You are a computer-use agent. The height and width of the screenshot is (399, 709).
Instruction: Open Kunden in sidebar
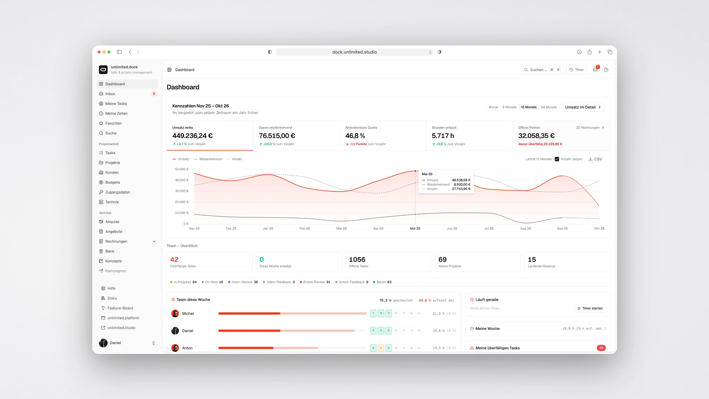point(127,173)
